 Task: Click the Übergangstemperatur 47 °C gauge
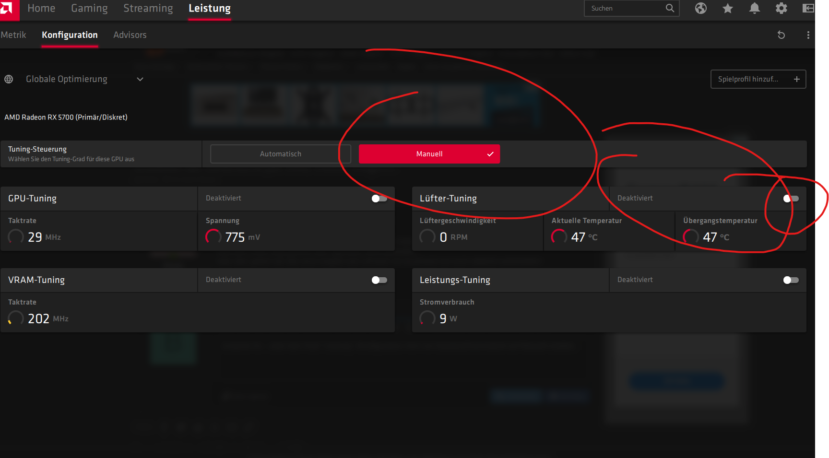point(691,236)
